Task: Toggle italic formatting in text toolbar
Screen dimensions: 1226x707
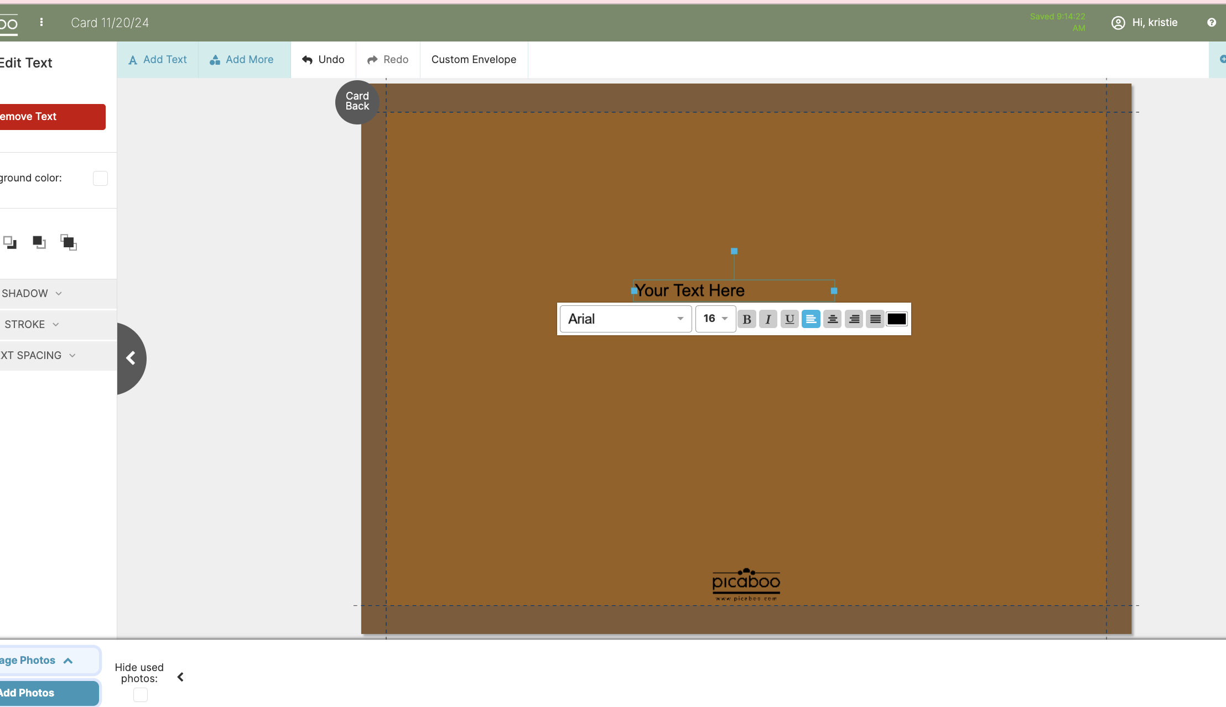Action: (768, 319)
